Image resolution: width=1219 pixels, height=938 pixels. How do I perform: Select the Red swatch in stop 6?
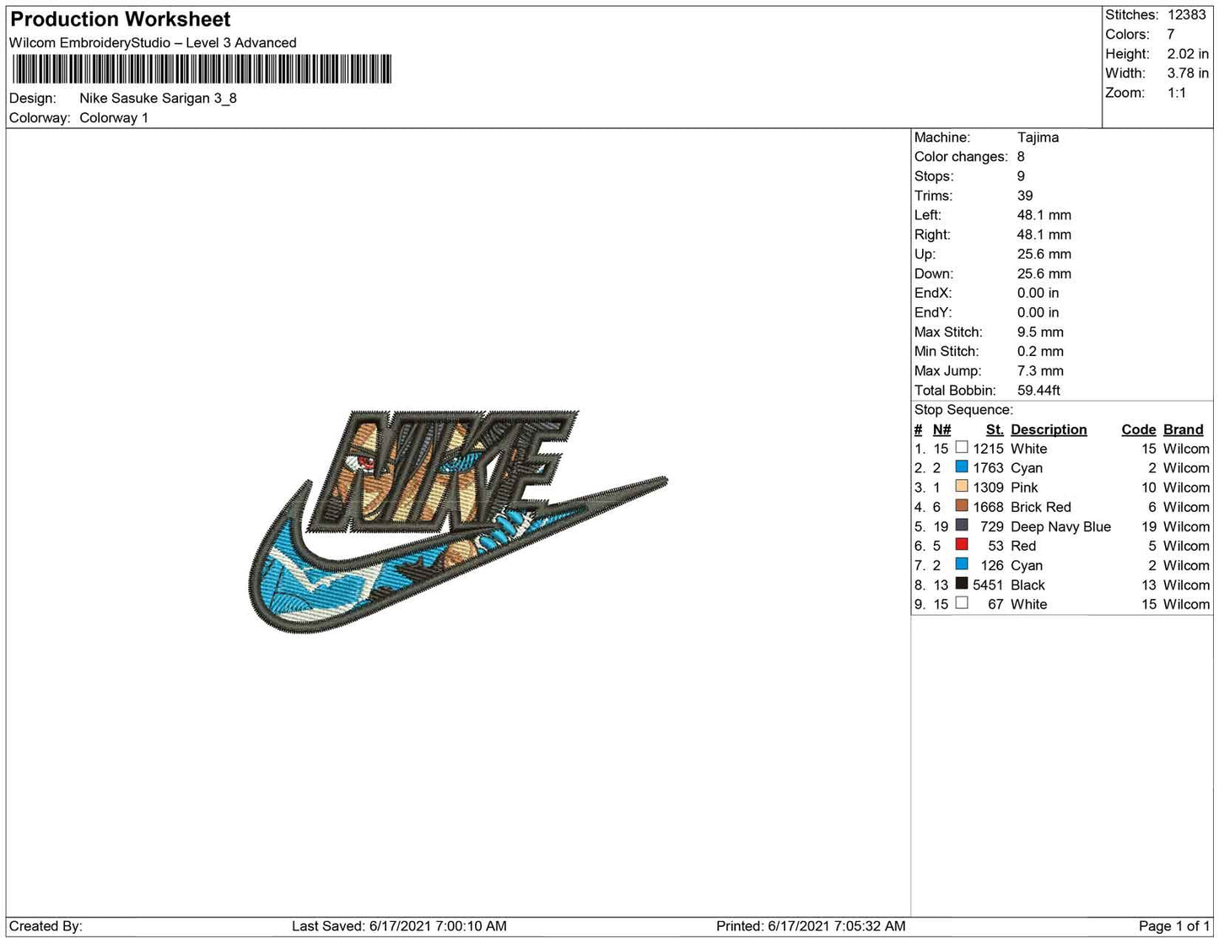pyautogui.click(x=962, y=545)
